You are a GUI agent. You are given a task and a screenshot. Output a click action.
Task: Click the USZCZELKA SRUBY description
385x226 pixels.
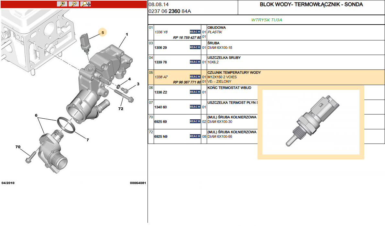tap(224, 58)
